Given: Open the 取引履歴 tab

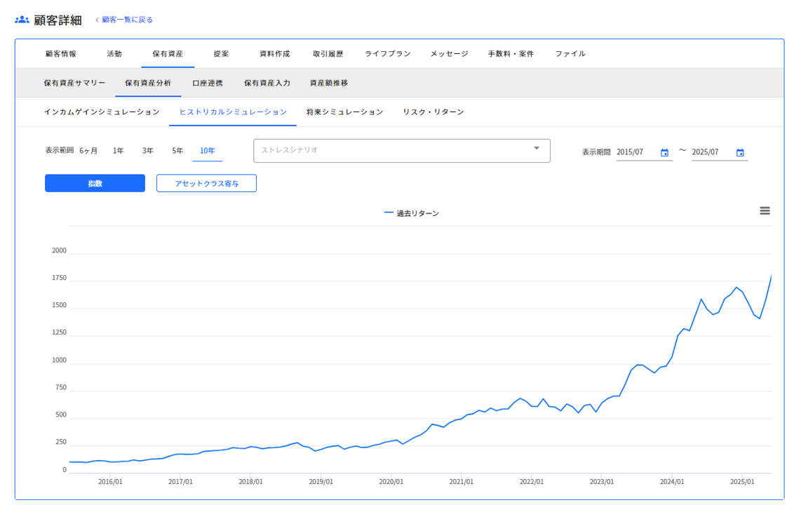Looking at the screenshot, I should pos(328,53).
